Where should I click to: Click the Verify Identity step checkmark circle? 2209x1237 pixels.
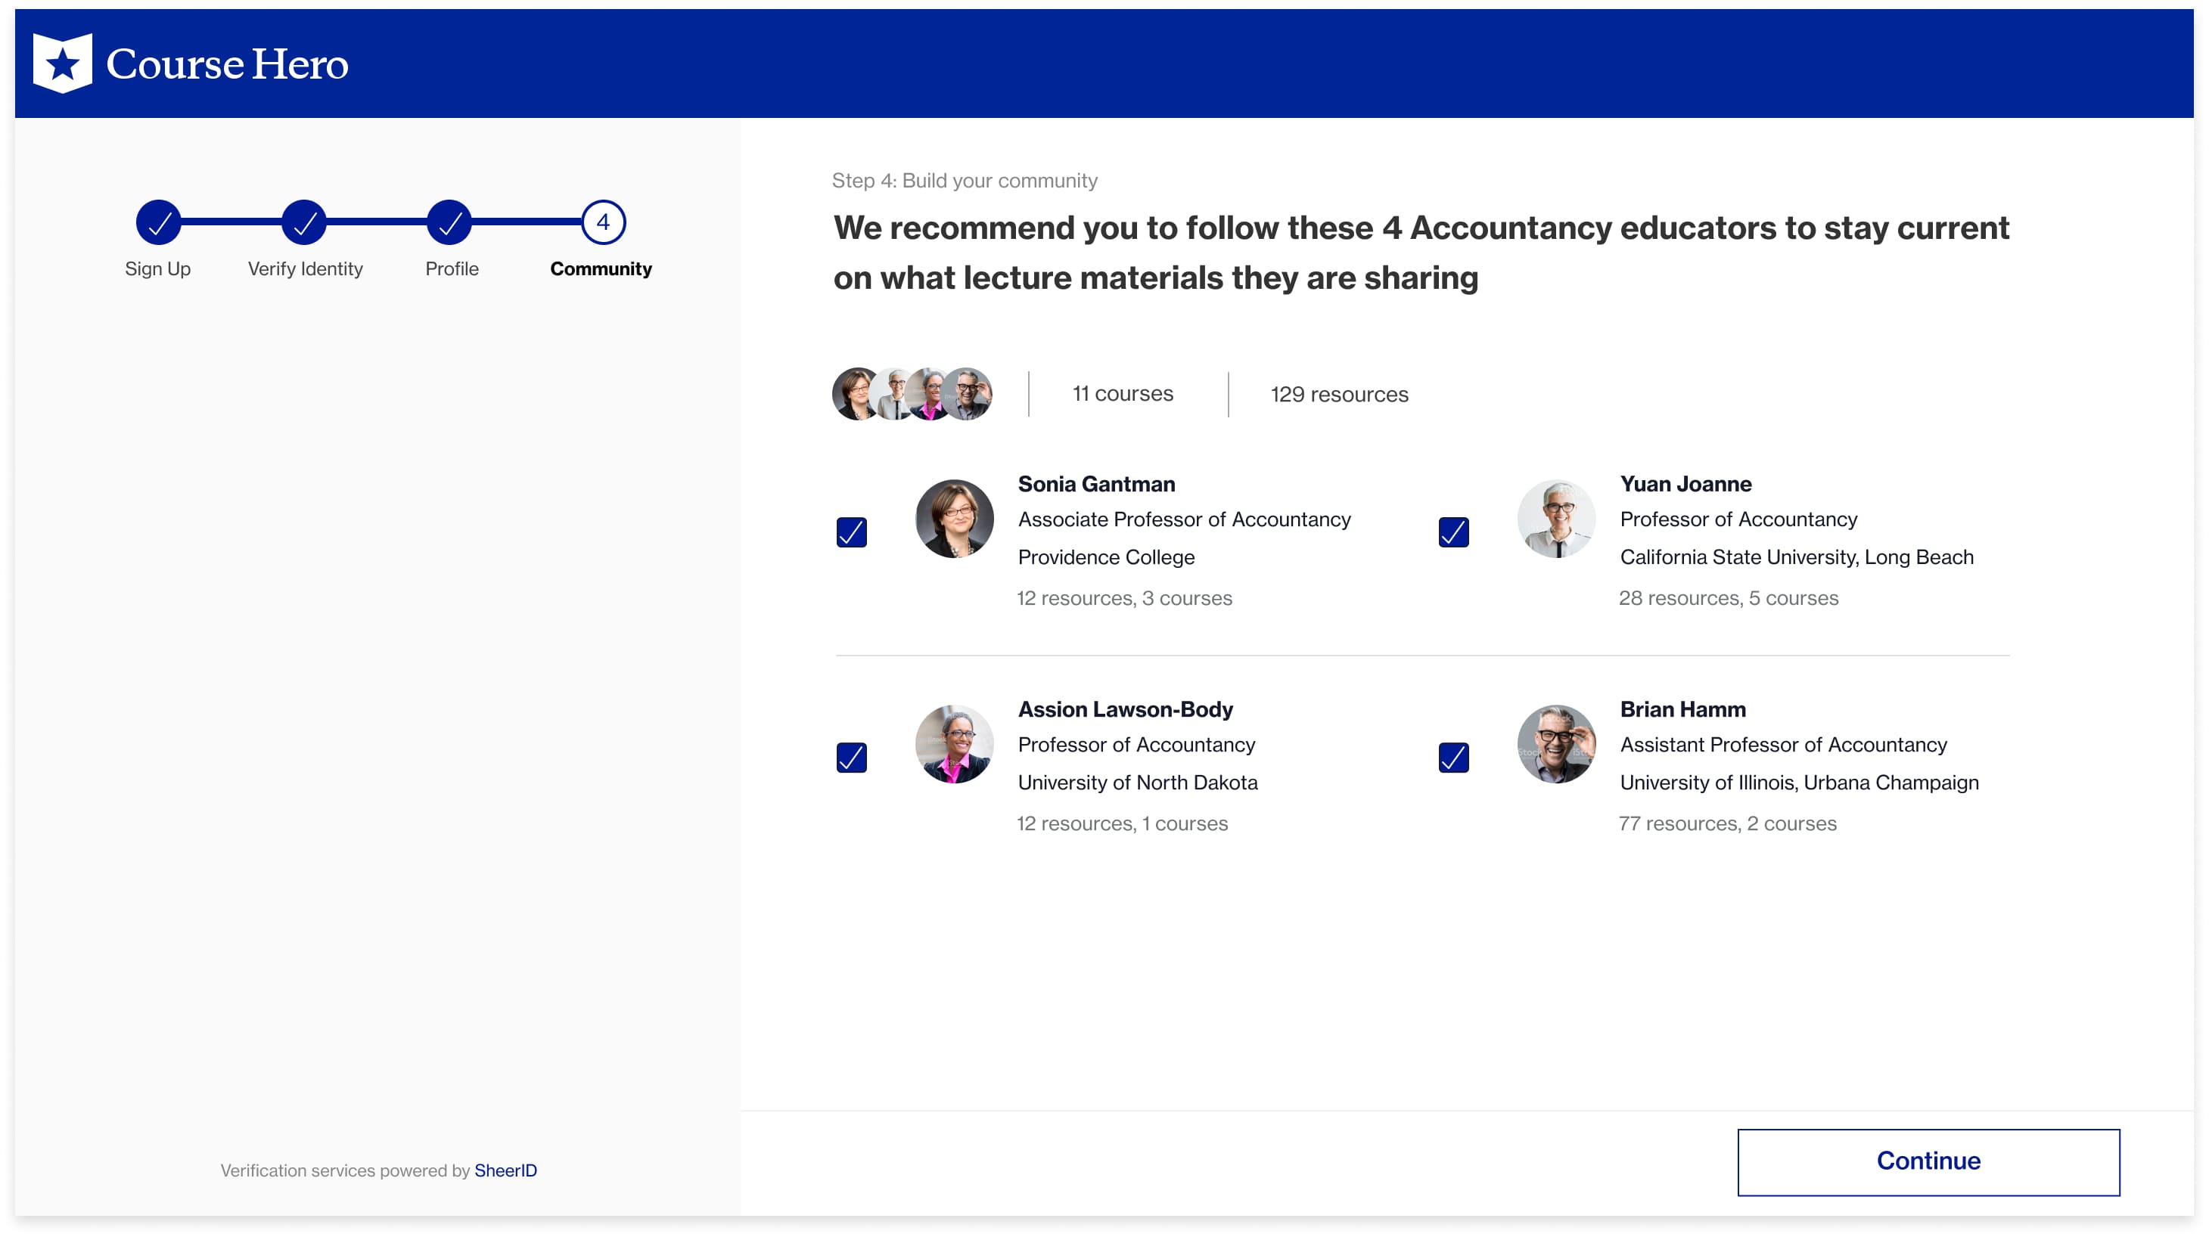coord(304,223)
